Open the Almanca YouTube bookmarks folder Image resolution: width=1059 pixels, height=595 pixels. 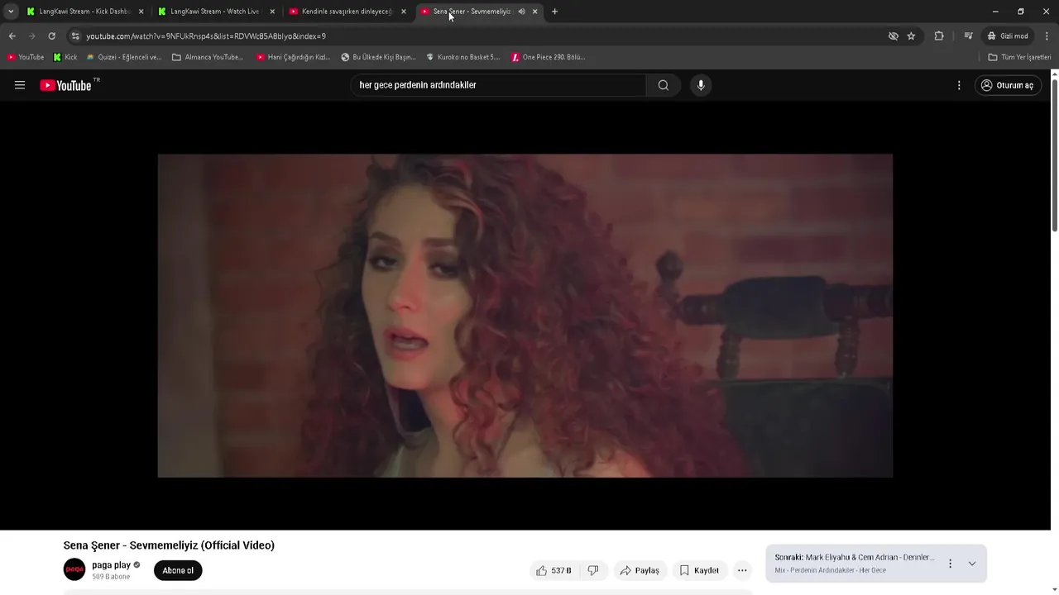[x=208, y=57]
